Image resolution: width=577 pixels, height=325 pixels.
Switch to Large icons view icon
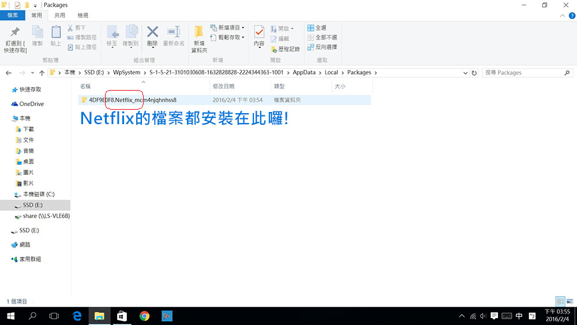coord(570,301)
